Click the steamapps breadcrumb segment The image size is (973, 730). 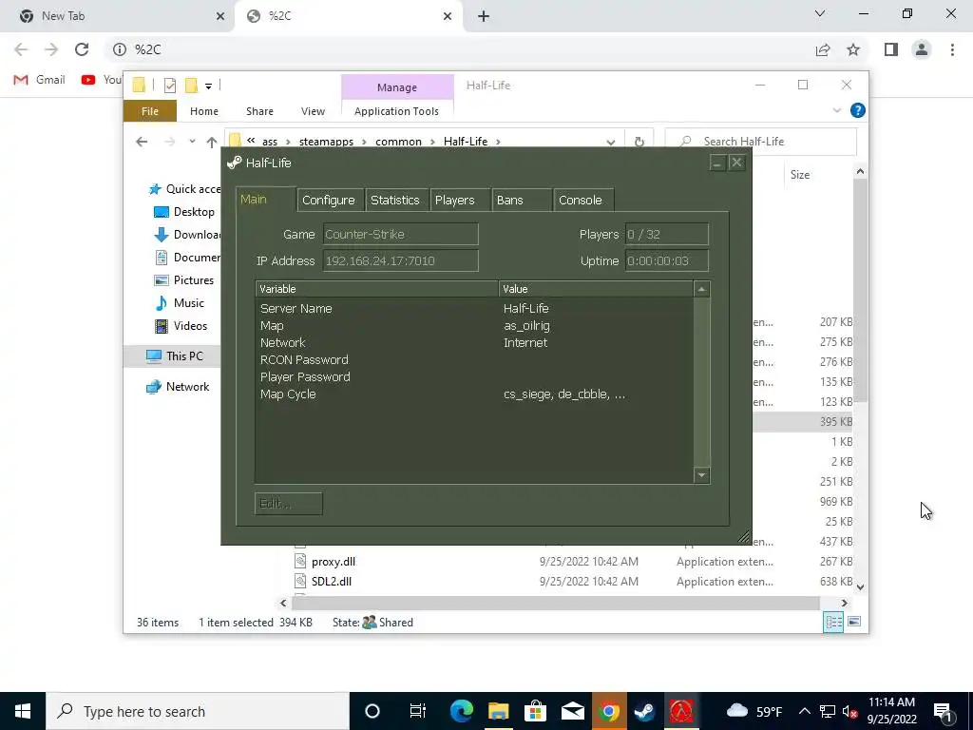[x=326, y=142]
